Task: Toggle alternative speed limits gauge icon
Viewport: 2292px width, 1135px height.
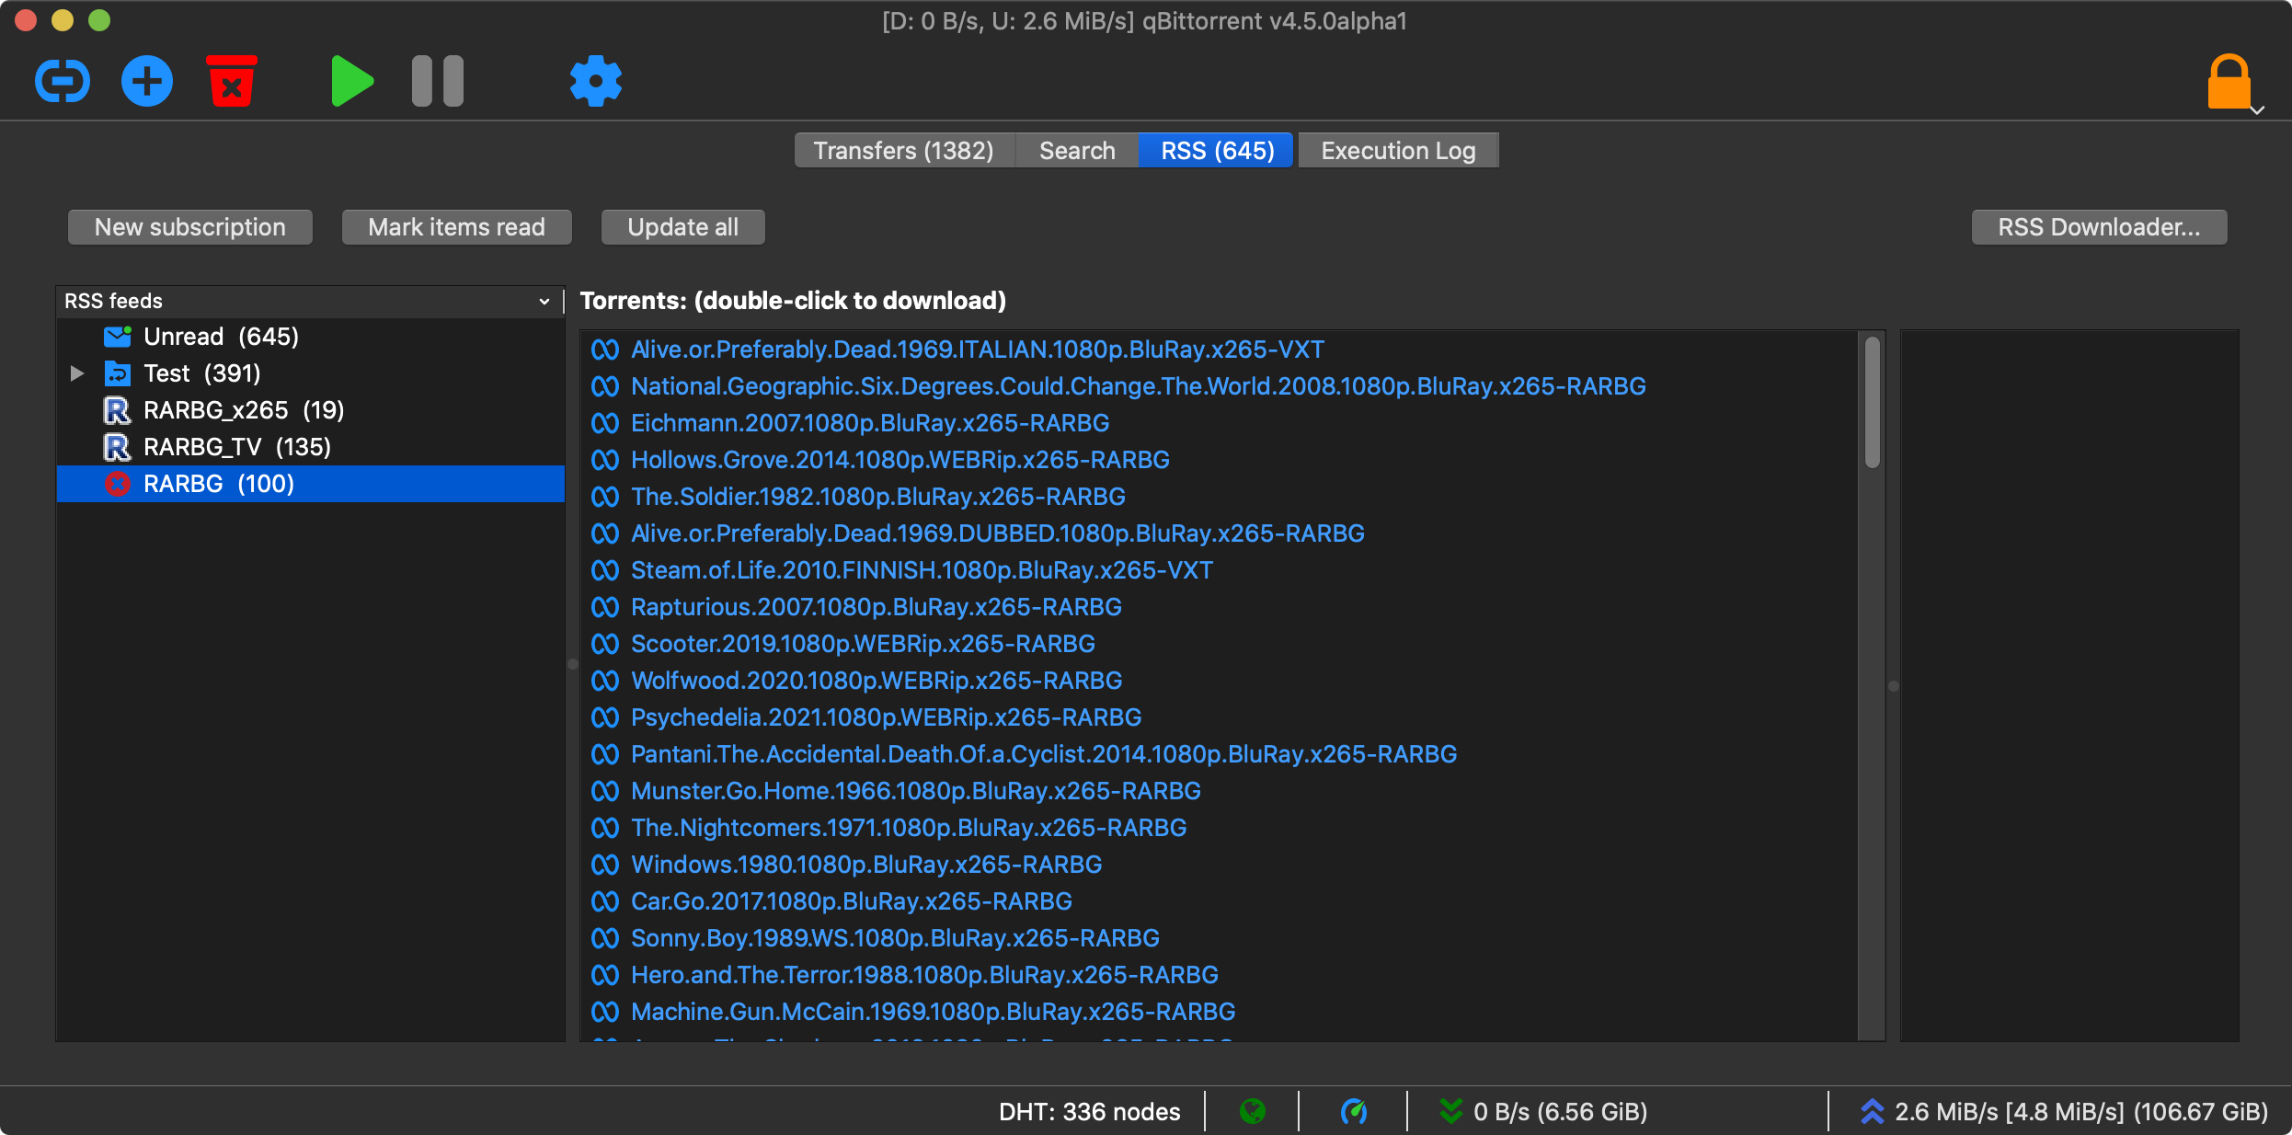Action: (1352, 1111)
